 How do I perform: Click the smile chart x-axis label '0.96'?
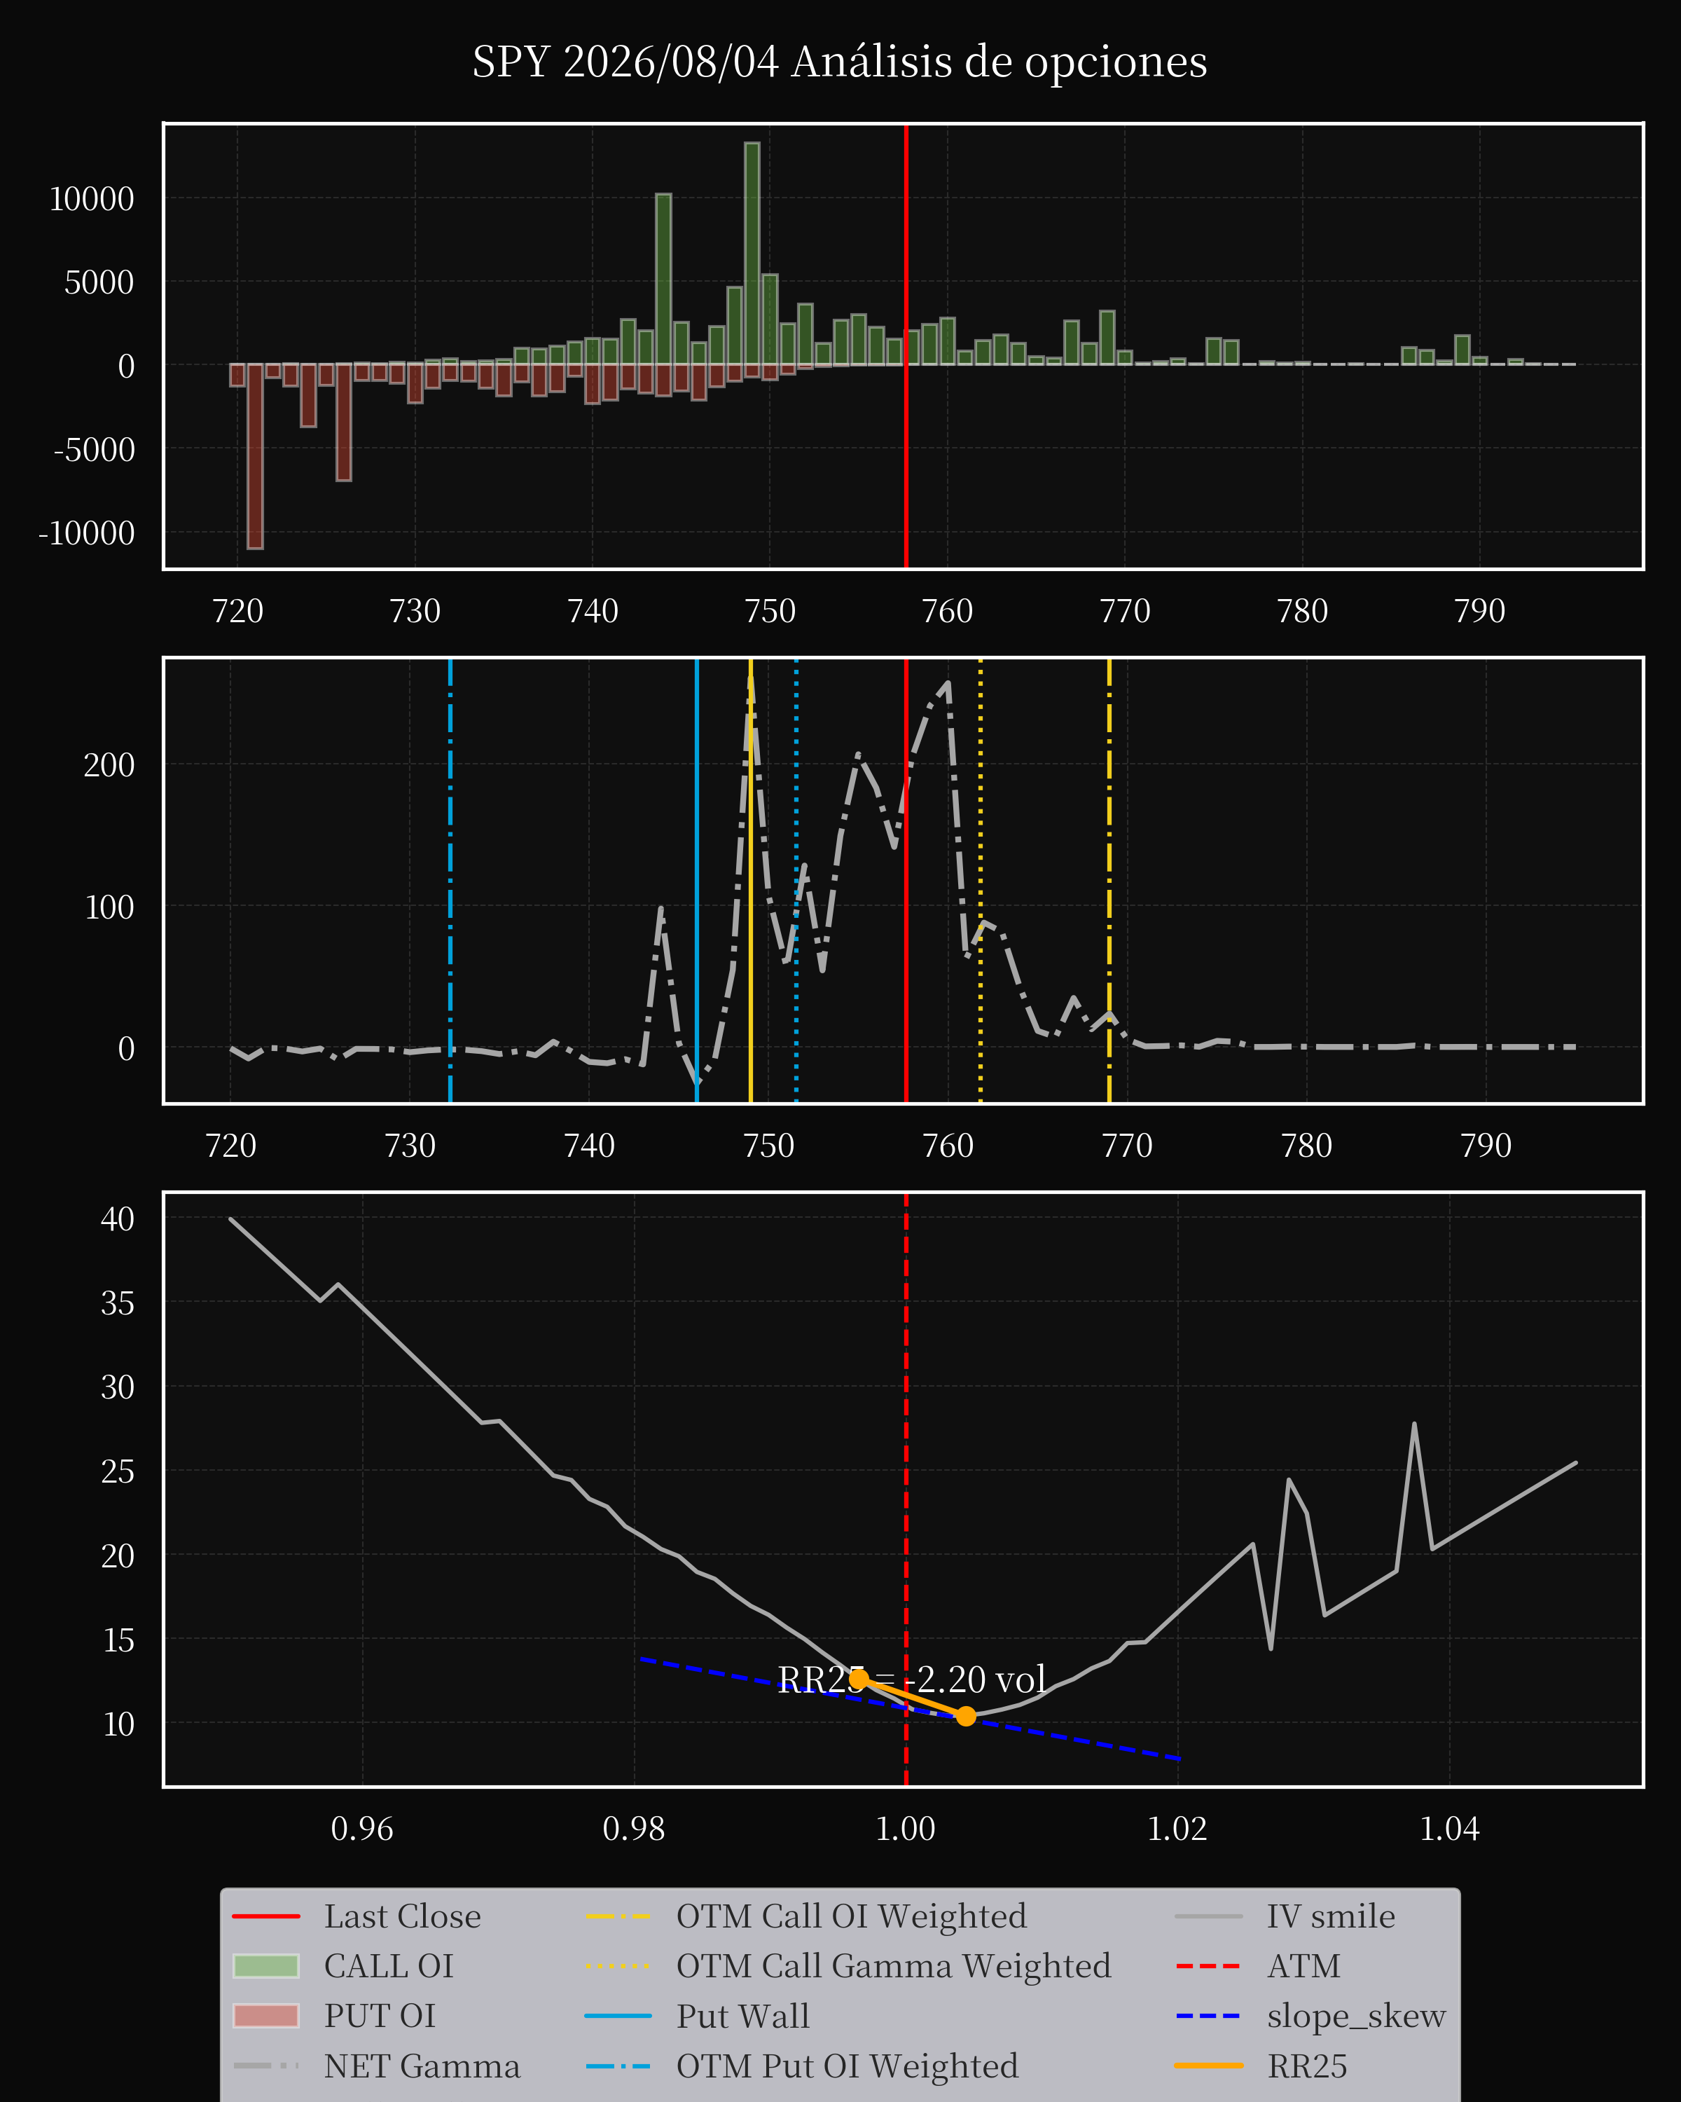(x=361, y=1829)
